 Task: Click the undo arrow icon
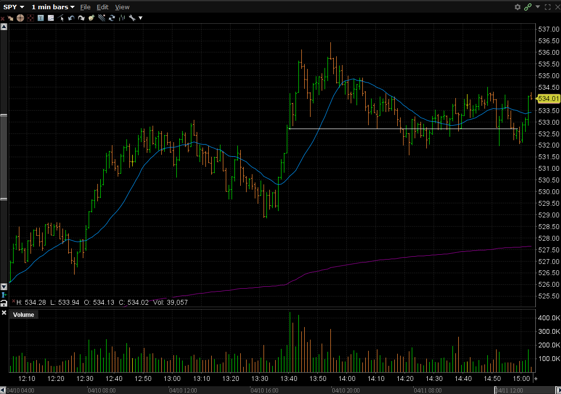(71, 18)
